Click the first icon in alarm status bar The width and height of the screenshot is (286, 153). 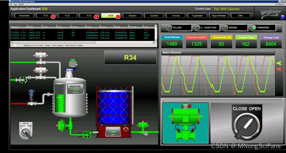pos(12,45)
